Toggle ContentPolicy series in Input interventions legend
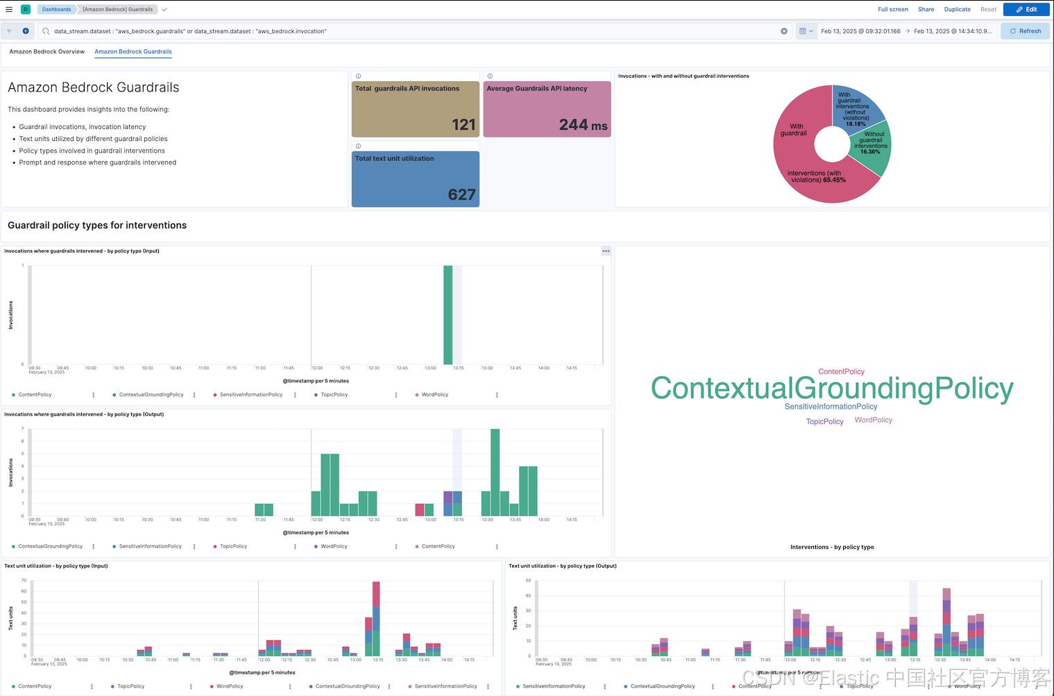 tap(35, 395)
